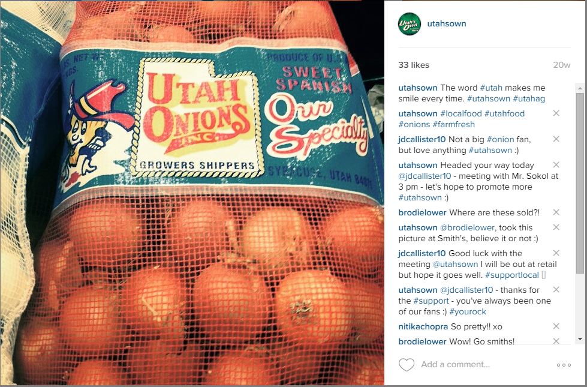Click the heart like icon
The height and width of the screenshot is (387, 587).
click(407, 365)
